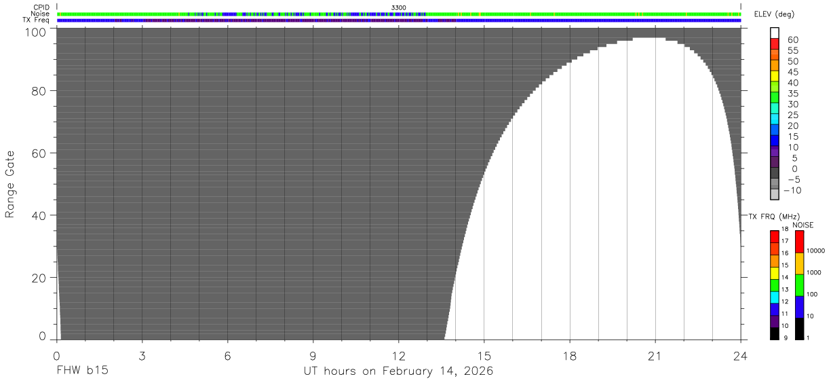Click the 18 tick on UT hours axis

point(570,356)
